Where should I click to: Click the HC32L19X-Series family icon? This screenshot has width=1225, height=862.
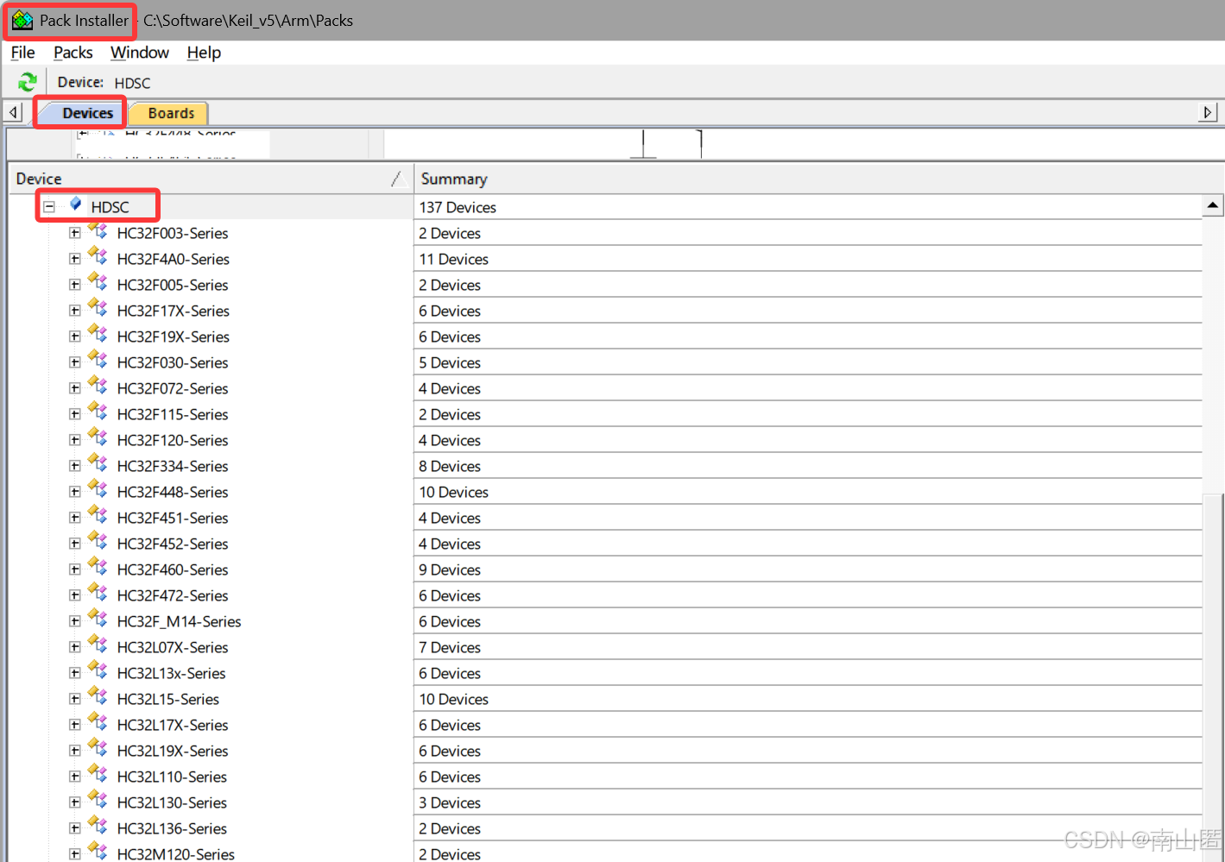98,749
